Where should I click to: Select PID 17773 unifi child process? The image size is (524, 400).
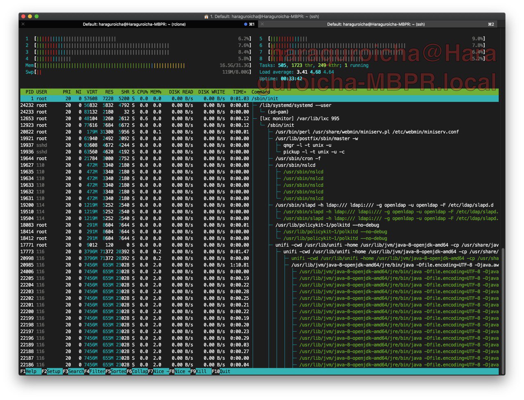[259, 252]
